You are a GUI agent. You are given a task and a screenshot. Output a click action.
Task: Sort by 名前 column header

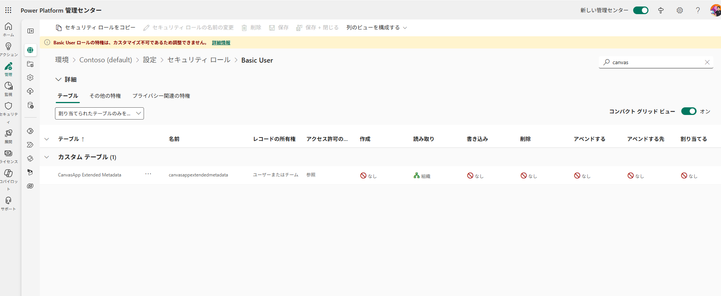pyautogui.click(x=174, y=139)
